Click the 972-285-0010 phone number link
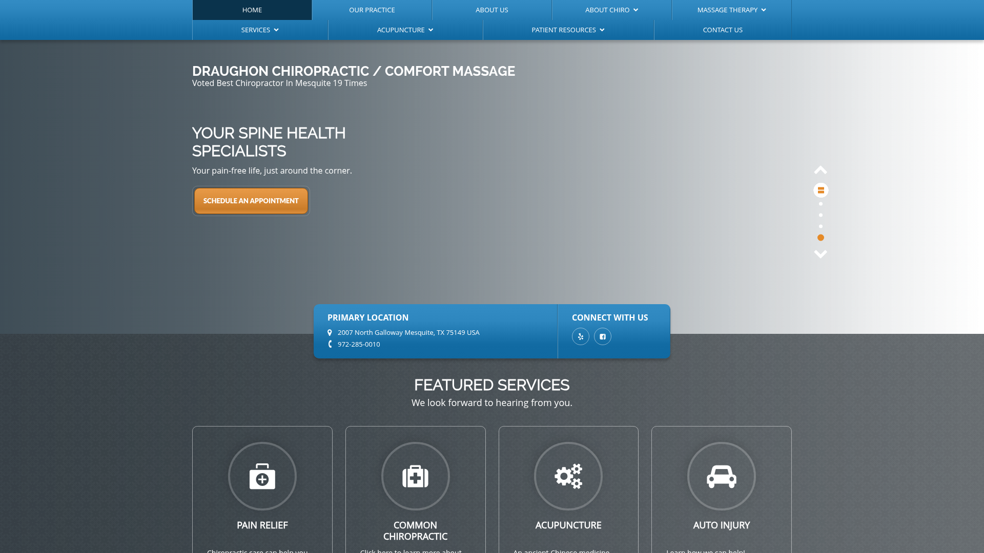 point(359,344)
